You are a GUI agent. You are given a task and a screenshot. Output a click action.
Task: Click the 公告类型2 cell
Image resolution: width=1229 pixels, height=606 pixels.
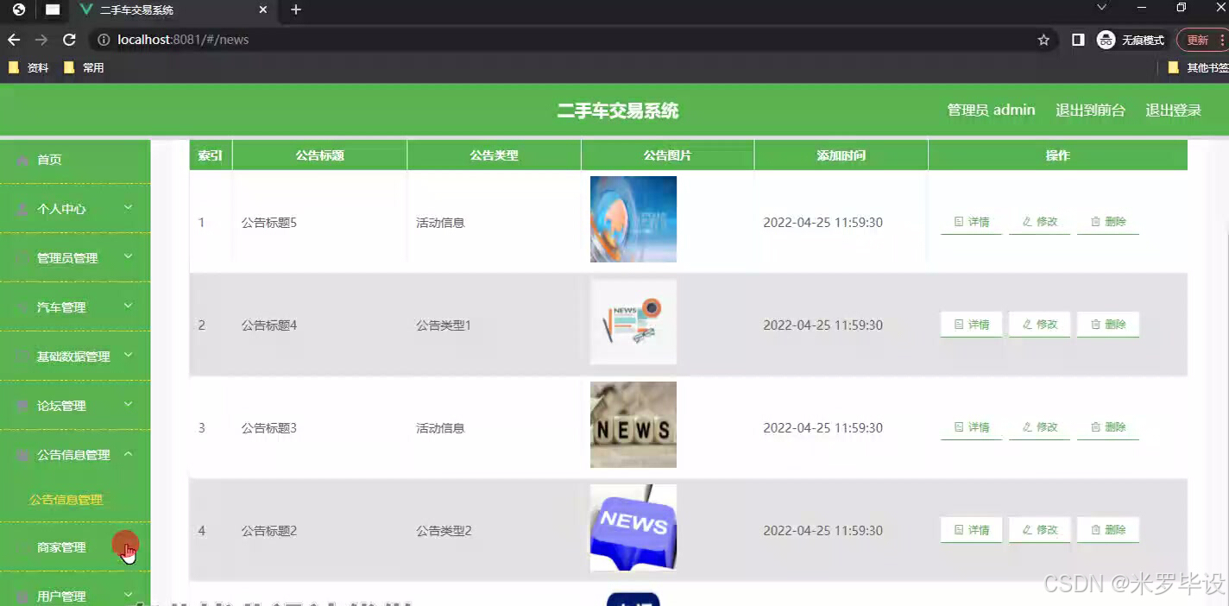pos(444,531)
